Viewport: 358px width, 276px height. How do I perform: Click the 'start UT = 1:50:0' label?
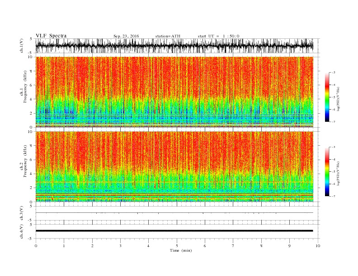coord(218,36)
